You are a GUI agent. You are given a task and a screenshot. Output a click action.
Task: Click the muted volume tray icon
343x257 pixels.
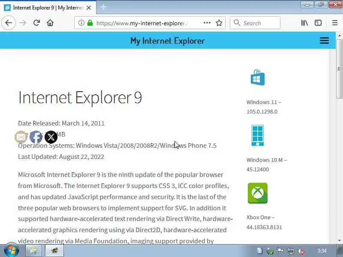point(301,251)
